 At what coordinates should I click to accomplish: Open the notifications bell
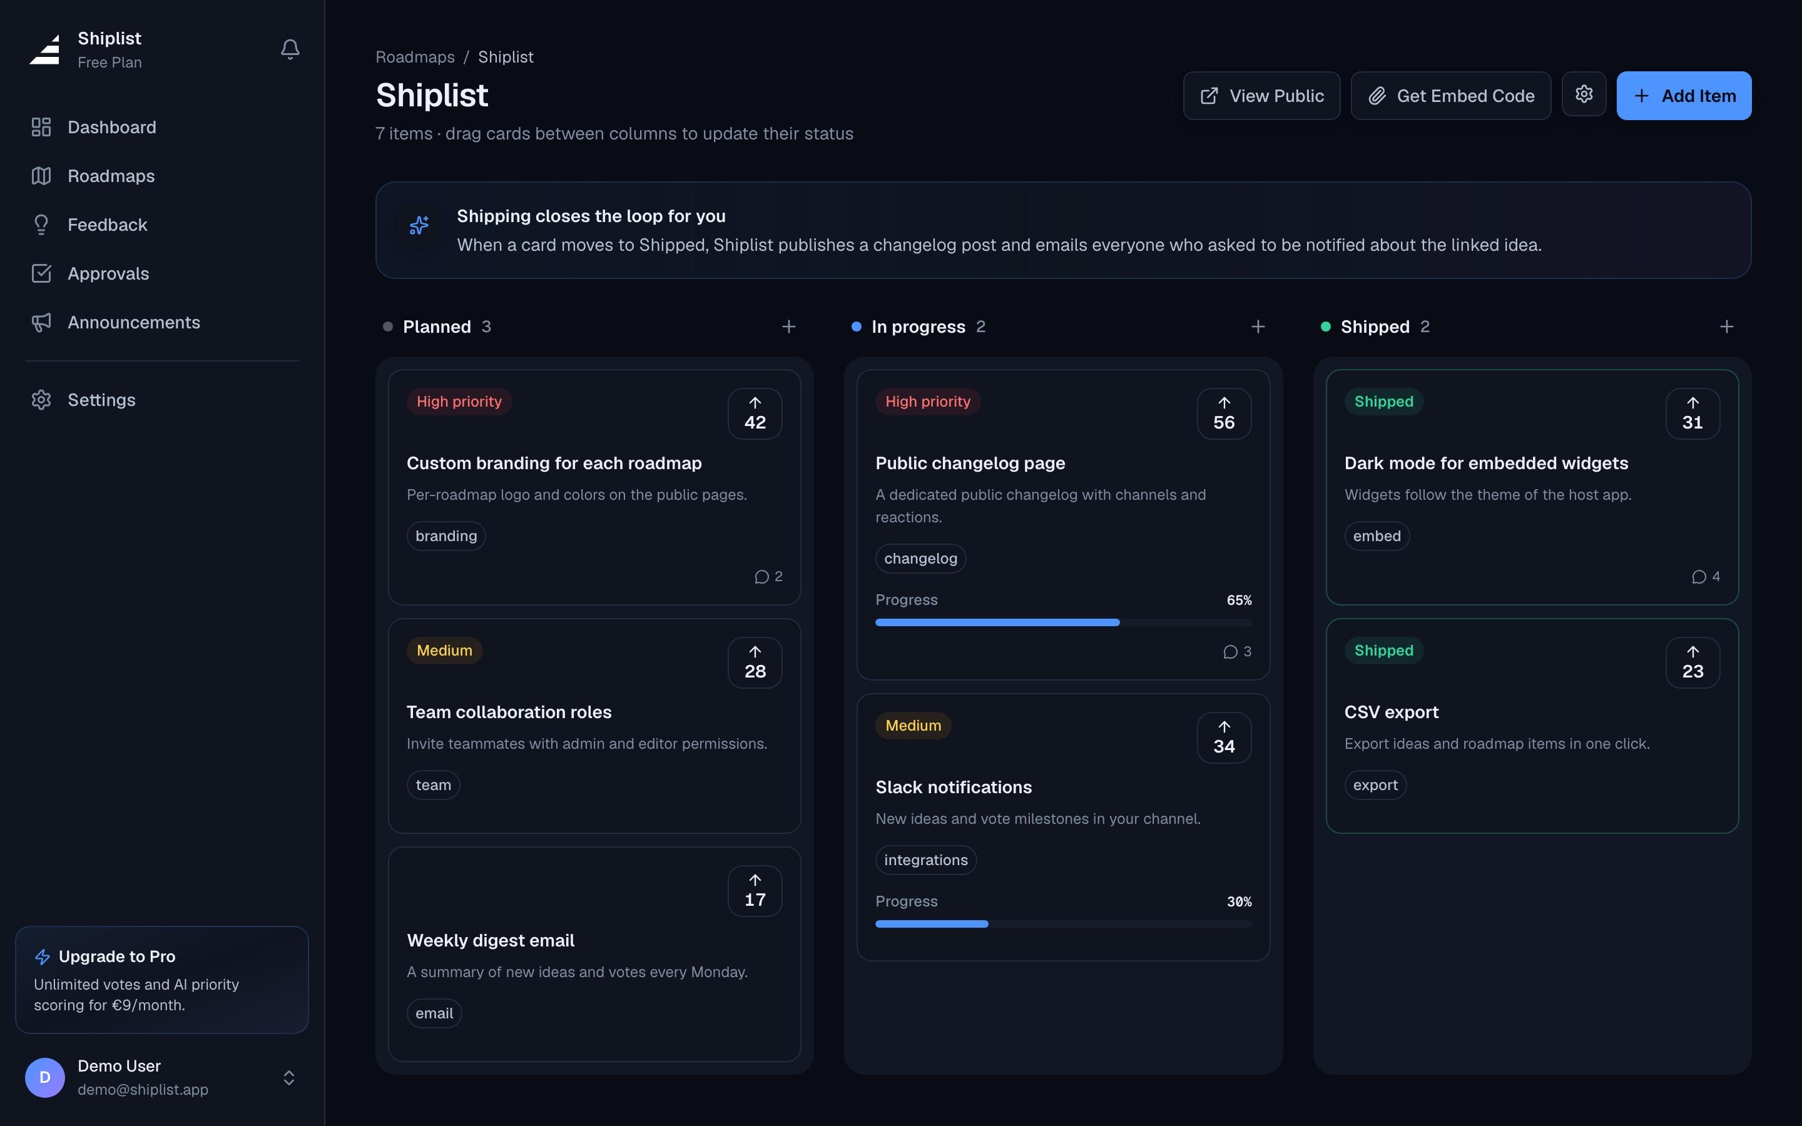point(290,49)
